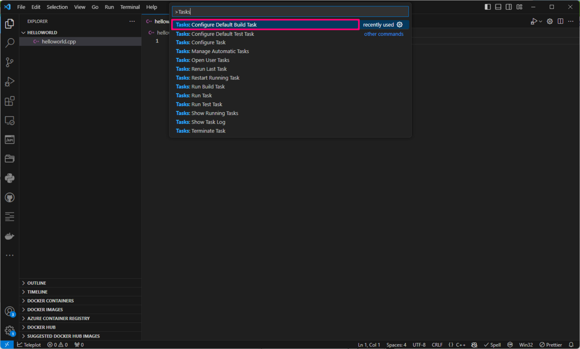
Task: Open the GitHub view in activity bar
Action: tap(10, 197)
